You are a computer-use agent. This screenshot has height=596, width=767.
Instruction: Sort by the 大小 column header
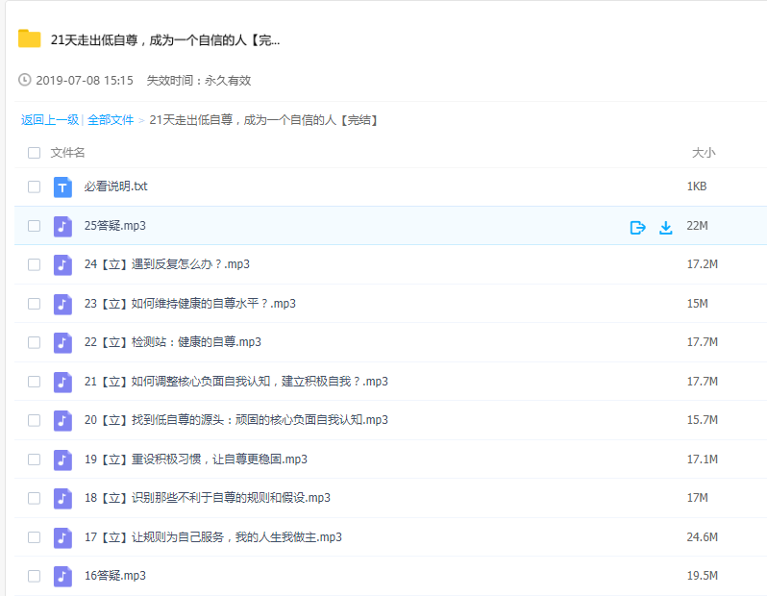704,153
